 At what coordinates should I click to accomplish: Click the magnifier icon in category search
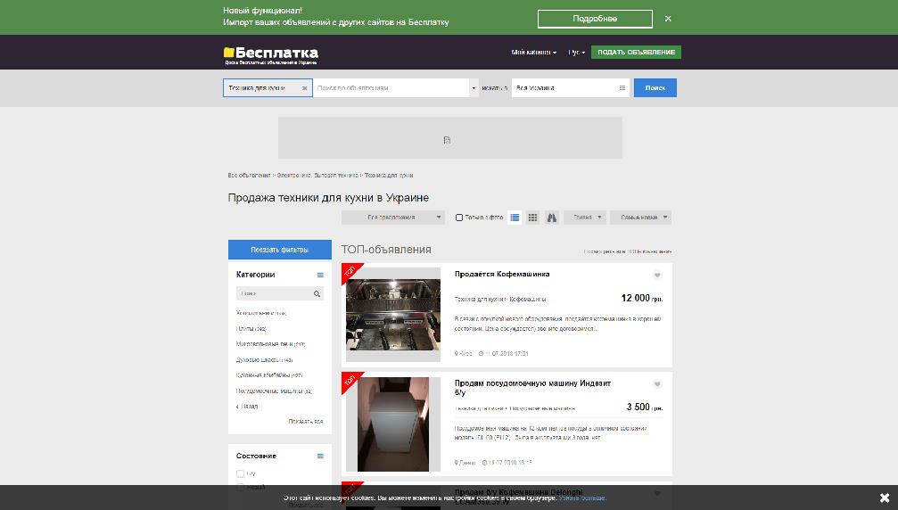pyautogui.click(x=317, y=293)
